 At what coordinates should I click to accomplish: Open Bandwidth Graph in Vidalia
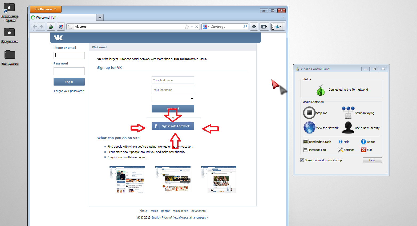[x=317, y=142]
